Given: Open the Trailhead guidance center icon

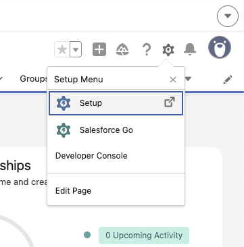Looking at the screenshot, I should tap(122, 49).
